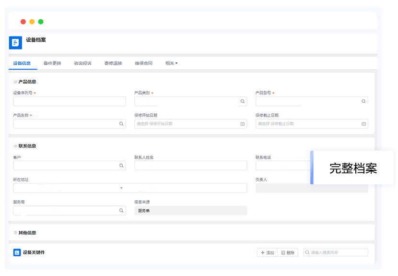398x276 pixels.
Task: Click search icon in 产品类别 field
Action: (x=243, y=101)
